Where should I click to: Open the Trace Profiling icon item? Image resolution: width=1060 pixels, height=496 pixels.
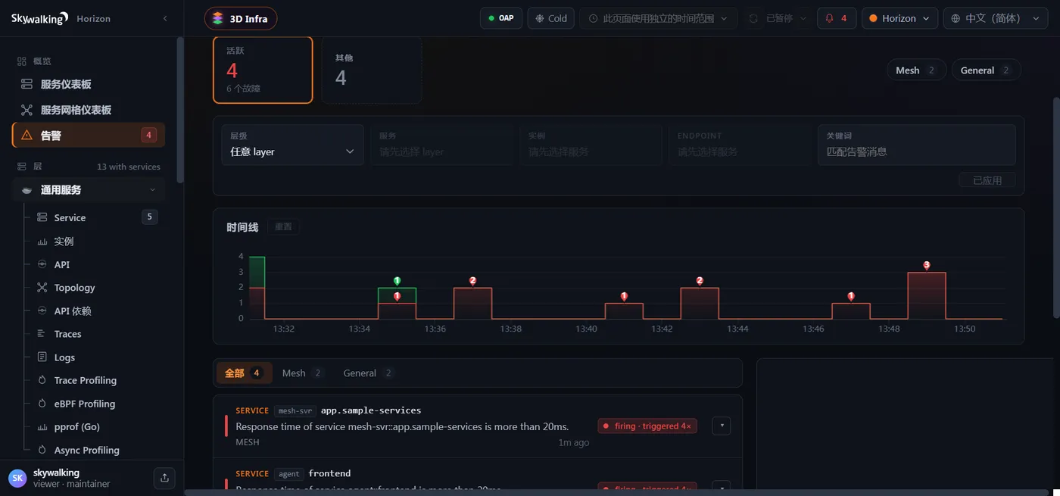42,380
